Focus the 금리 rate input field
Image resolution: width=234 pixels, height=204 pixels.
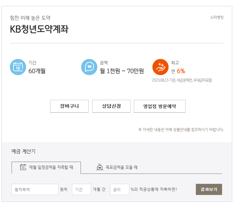pyautogui.click(x=120, y=189)
